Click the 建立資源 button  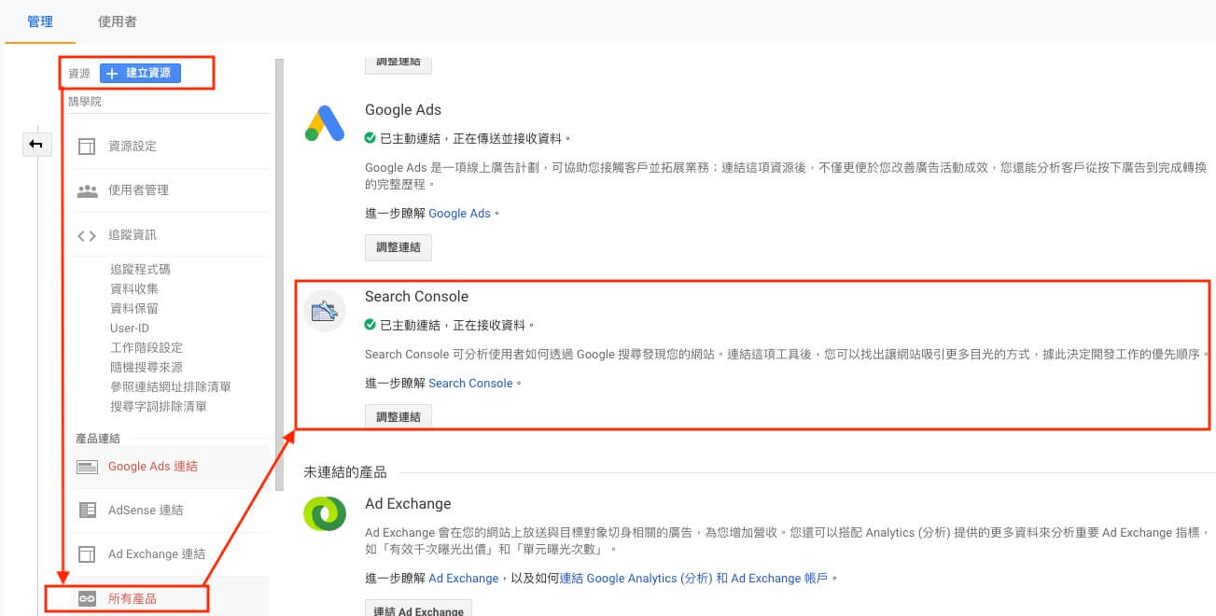click(140, 73)
